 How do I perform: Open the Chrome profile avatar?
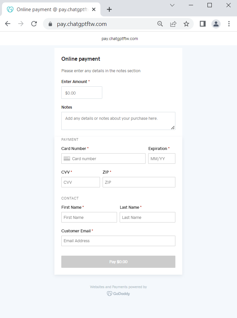pyautogui.click(x=216, y=24)
